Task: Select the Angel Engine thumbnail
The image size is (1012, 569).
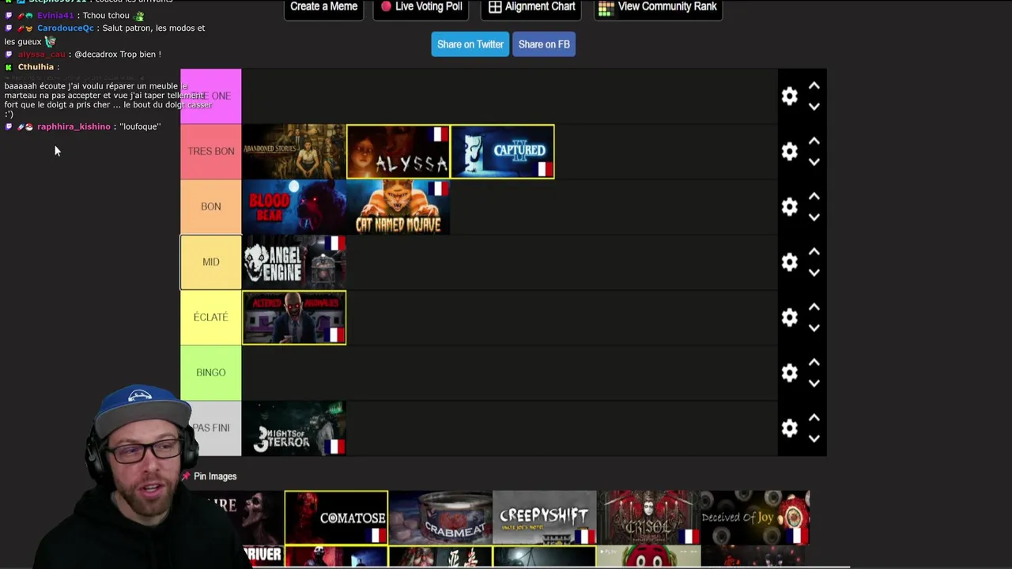Action: (x=294, y=262)
